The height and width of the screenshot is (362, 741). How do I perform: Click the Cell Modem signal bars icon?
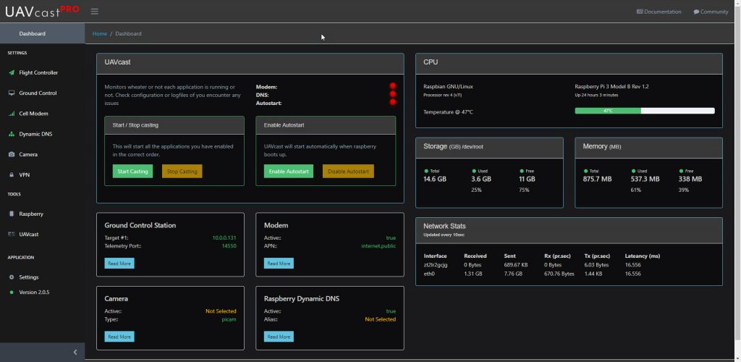pos(12,114)
